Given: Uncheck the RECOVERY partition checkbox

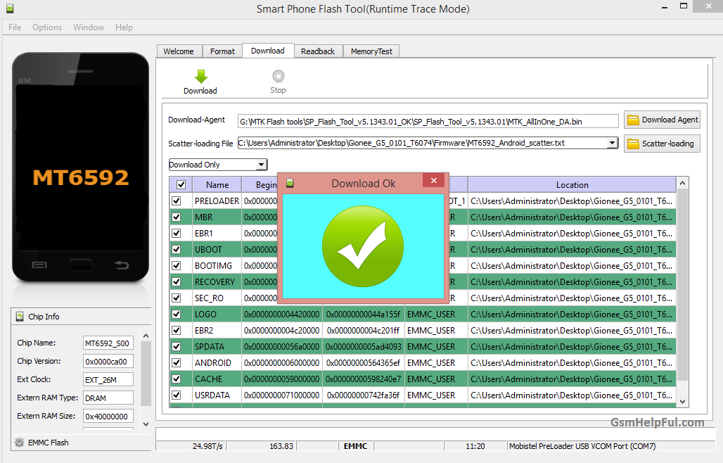Looking at the screenshot, I should [176, 281].
